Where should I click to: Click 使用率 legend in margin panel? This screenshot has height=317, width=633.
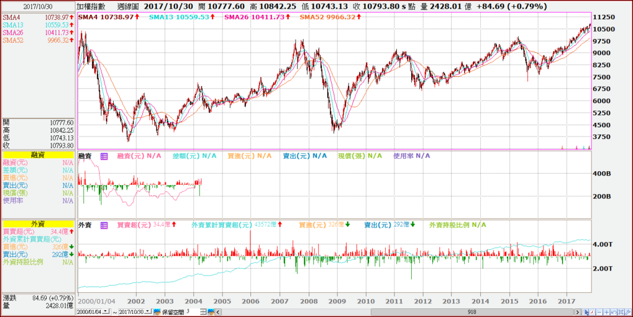(412, 156)
